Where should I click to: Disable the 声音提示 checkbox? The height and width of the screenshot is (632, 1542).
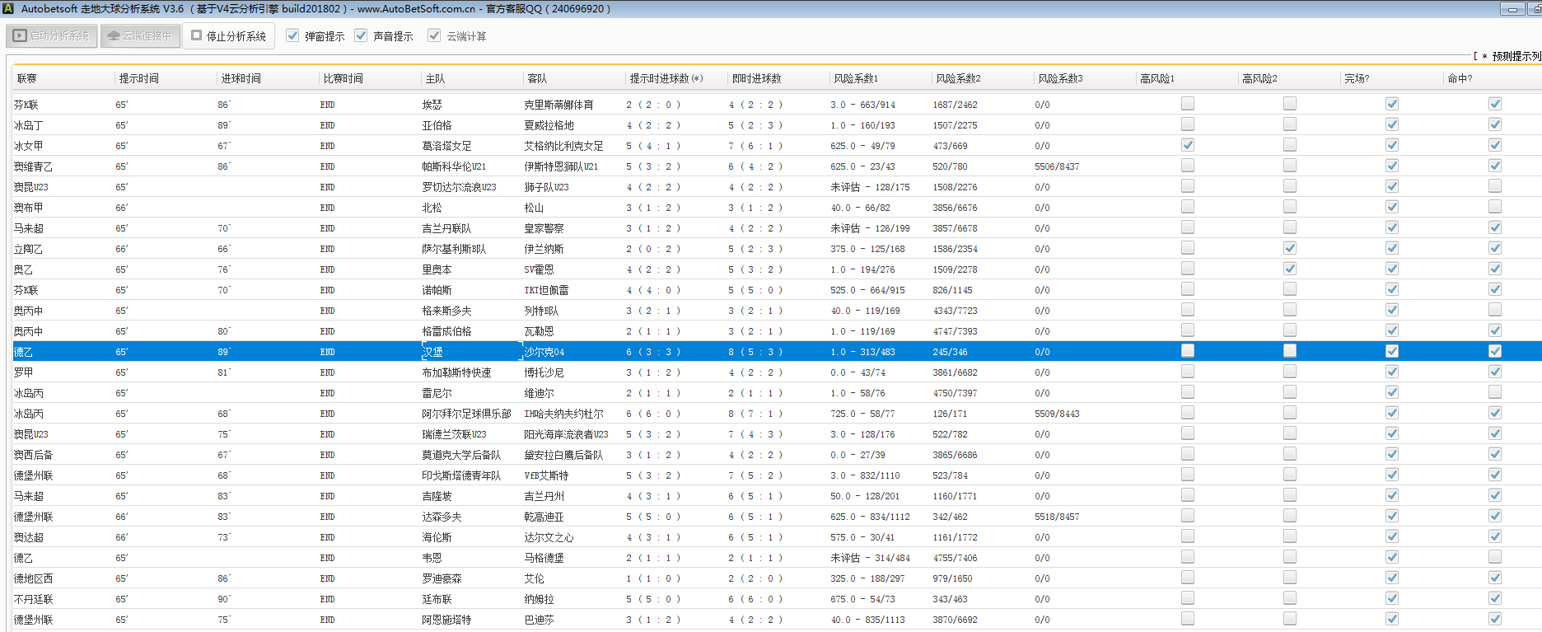point(361,36)
